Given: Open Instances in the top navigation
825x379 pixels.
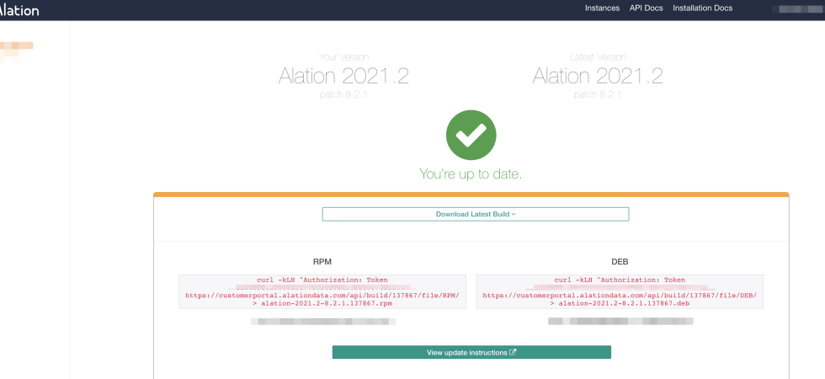Looking at the screenshot, I should pos(602,8).
